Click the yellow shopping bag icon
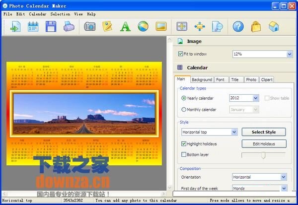Viewport: 298px width, 205px height. coord(256,27)
